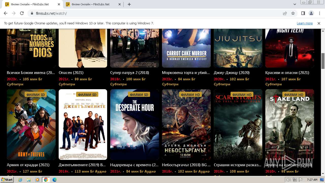Image resolution: width=325 pixels, height=183 pixels.
Task: Click the scrollbar up arrow
Action: click(x=323, y=30)
